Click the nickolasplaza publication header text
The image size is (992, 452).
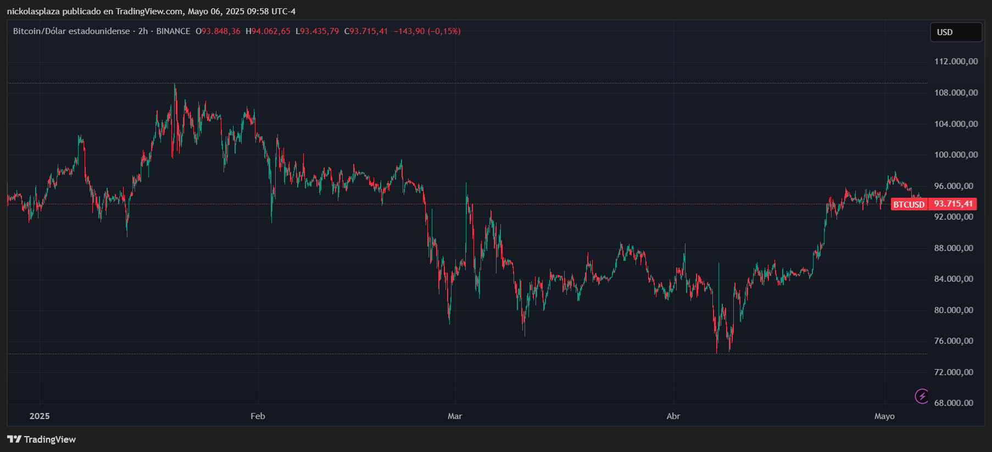click(x=151, y=11)
